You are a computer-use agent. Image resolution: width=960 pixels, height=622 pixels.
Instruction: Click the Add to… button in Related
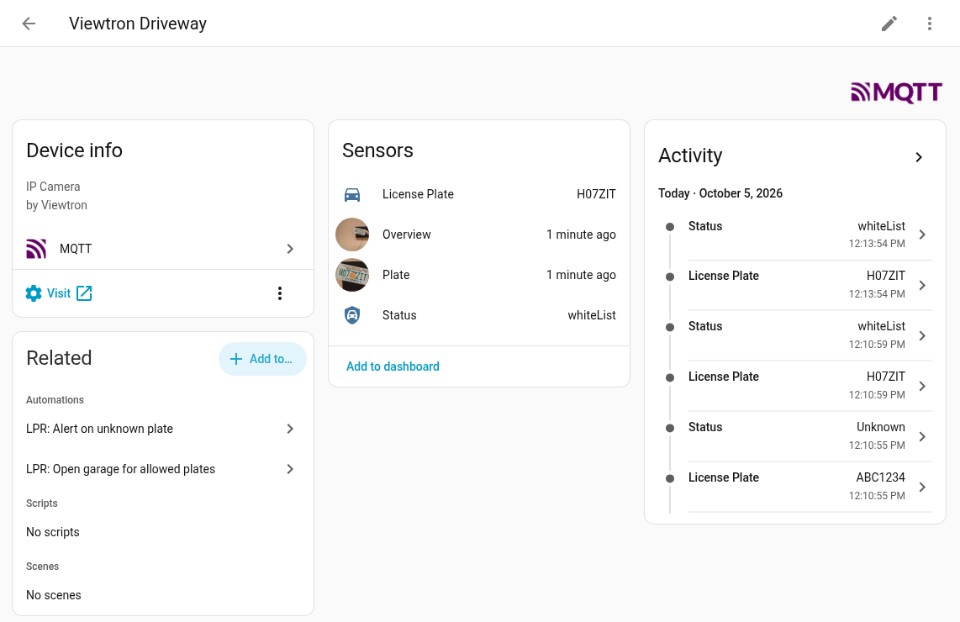point(262,359)
